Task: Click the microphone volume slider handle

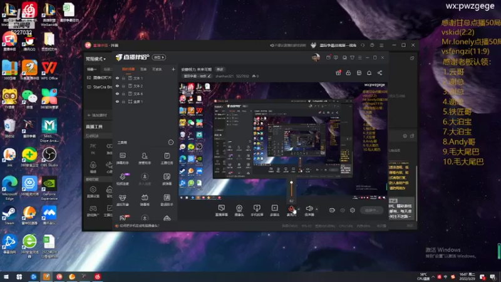Action: [x=291, y=182]
